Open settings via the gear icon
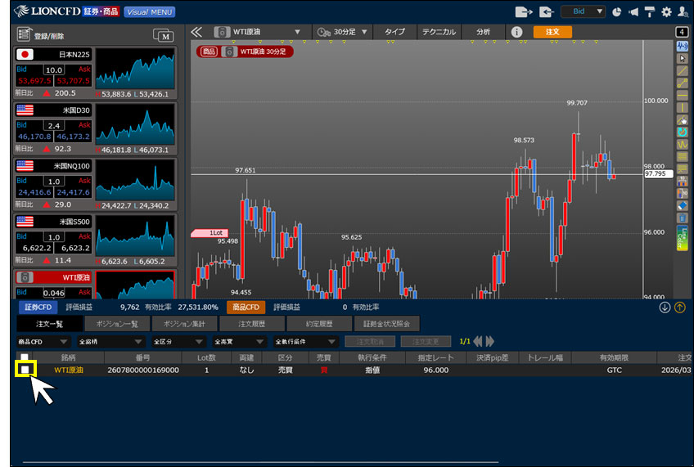The image size is (694, 467). (x=666, y=11)
